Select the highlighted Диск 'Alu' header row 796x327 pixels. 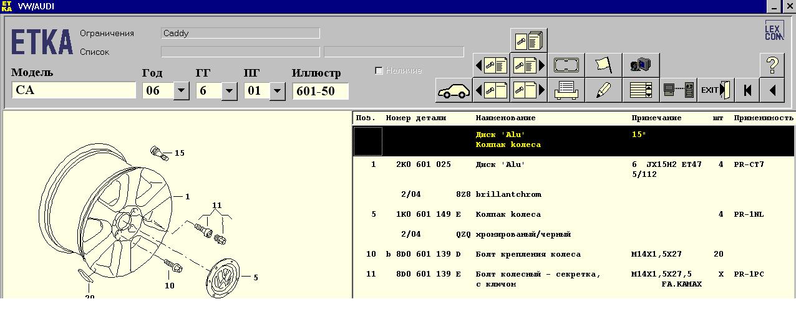coord(574,140)
